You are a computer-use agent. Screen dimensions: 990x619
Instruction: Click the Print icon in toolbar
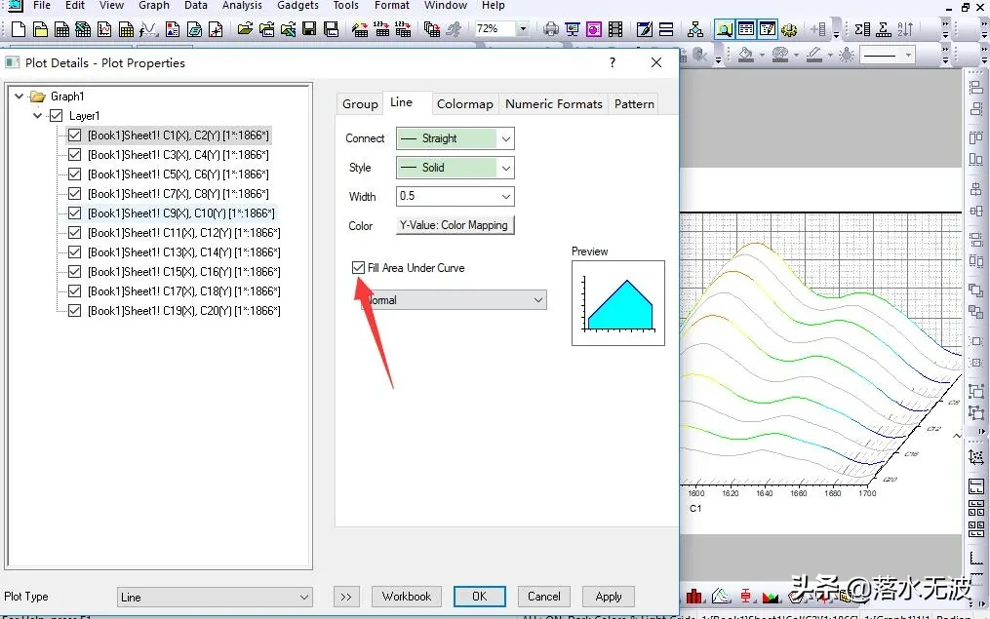pyautogui.click(x=551, y=29)
